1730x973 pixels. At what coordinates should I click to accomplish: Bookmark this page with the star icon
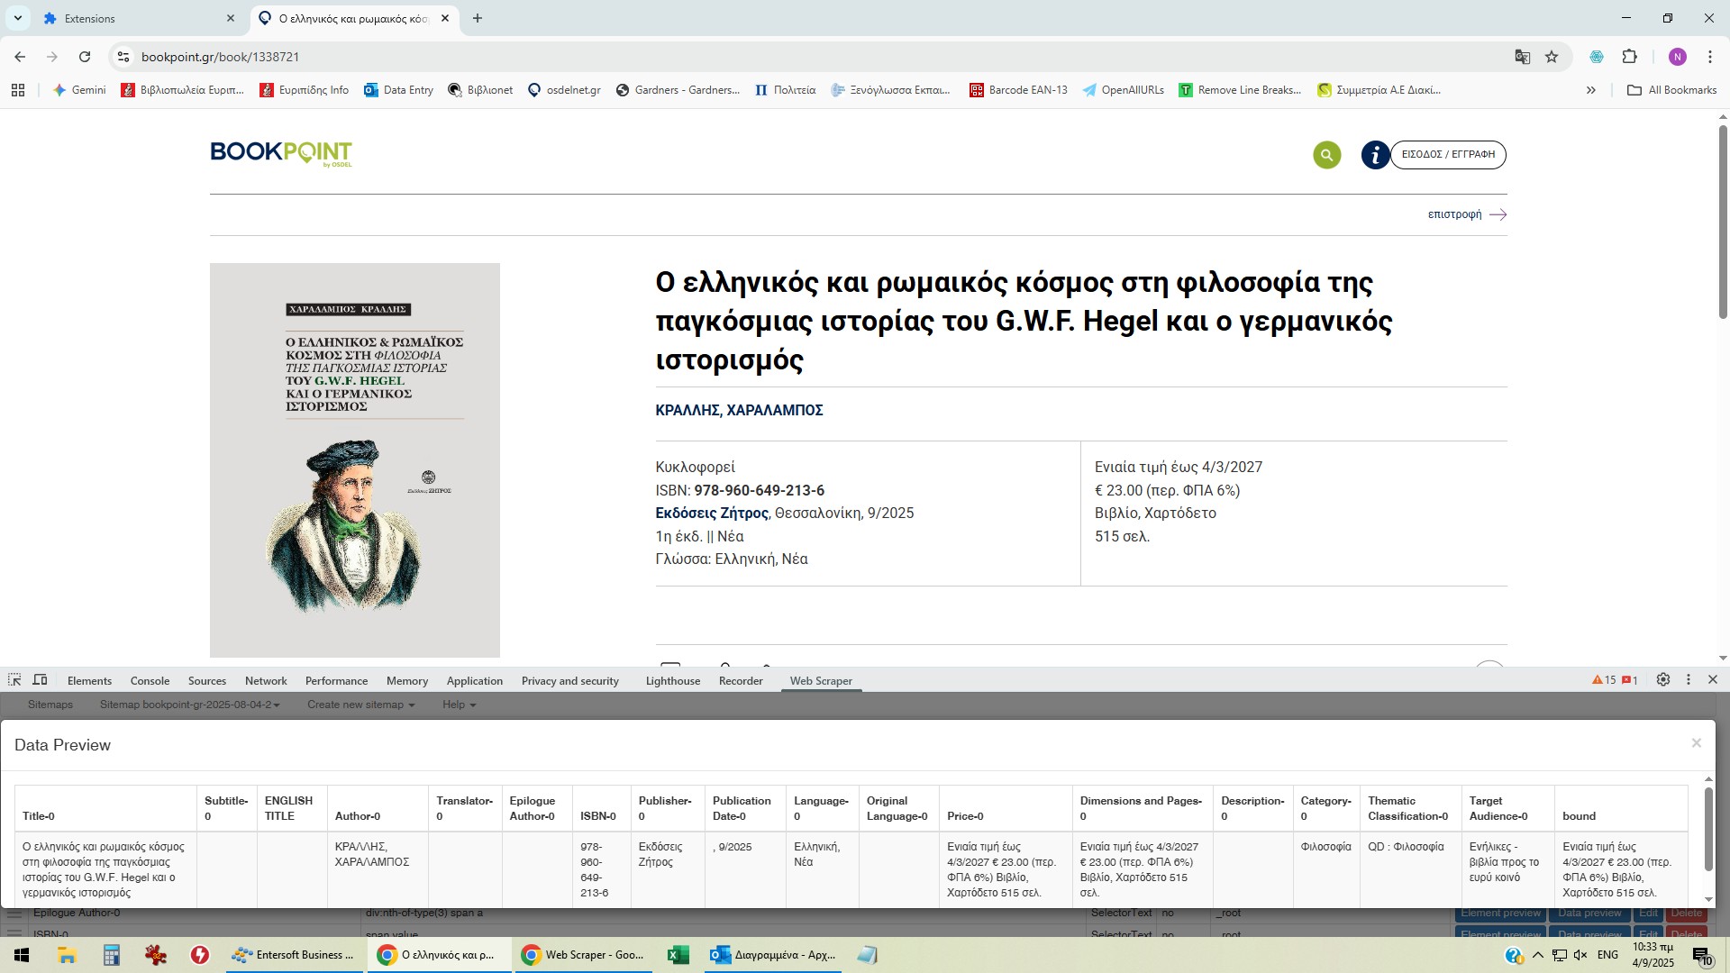tap(1552, 57)
